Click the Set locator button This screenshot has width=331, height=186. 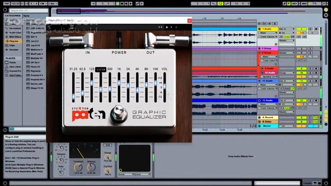click(x=264, y=24)
